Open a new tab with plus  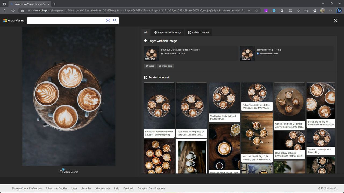tap(55, 4)
